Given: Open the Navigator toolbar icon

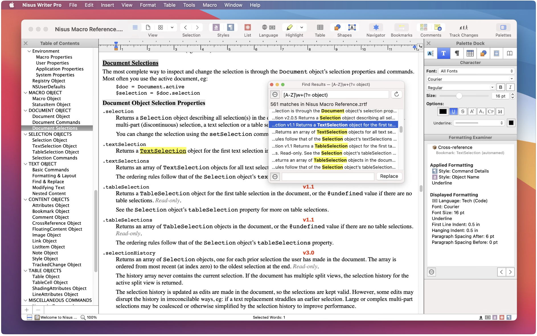Looking at the screenshot, I should (376, 28).
